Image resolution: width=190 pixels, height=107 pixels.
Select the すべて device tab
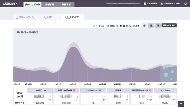[72, 17]
